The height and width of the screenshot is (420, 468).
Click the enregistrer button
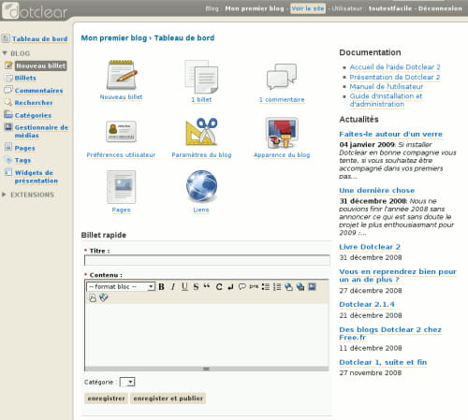(106, 398)
